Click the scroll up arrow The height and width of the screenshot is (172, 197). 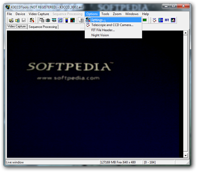point(185,33)
